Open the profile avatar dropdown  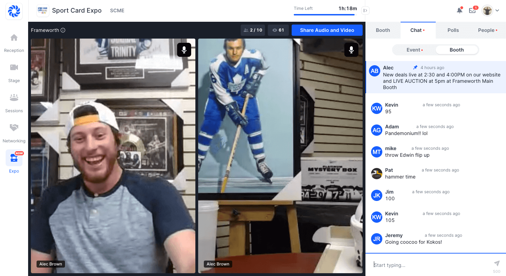pyautogui.click(x=491, y=11)
